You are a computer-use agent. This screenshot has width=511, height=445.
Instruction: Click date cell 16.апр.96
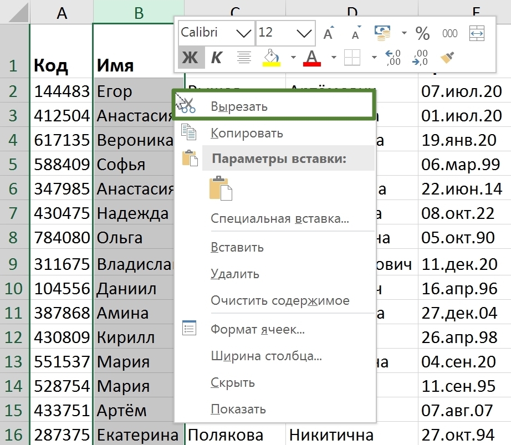pos(464,288)
